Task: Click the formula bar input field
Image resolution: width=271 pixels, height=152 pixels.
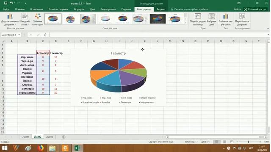Action: pos(158,35)
